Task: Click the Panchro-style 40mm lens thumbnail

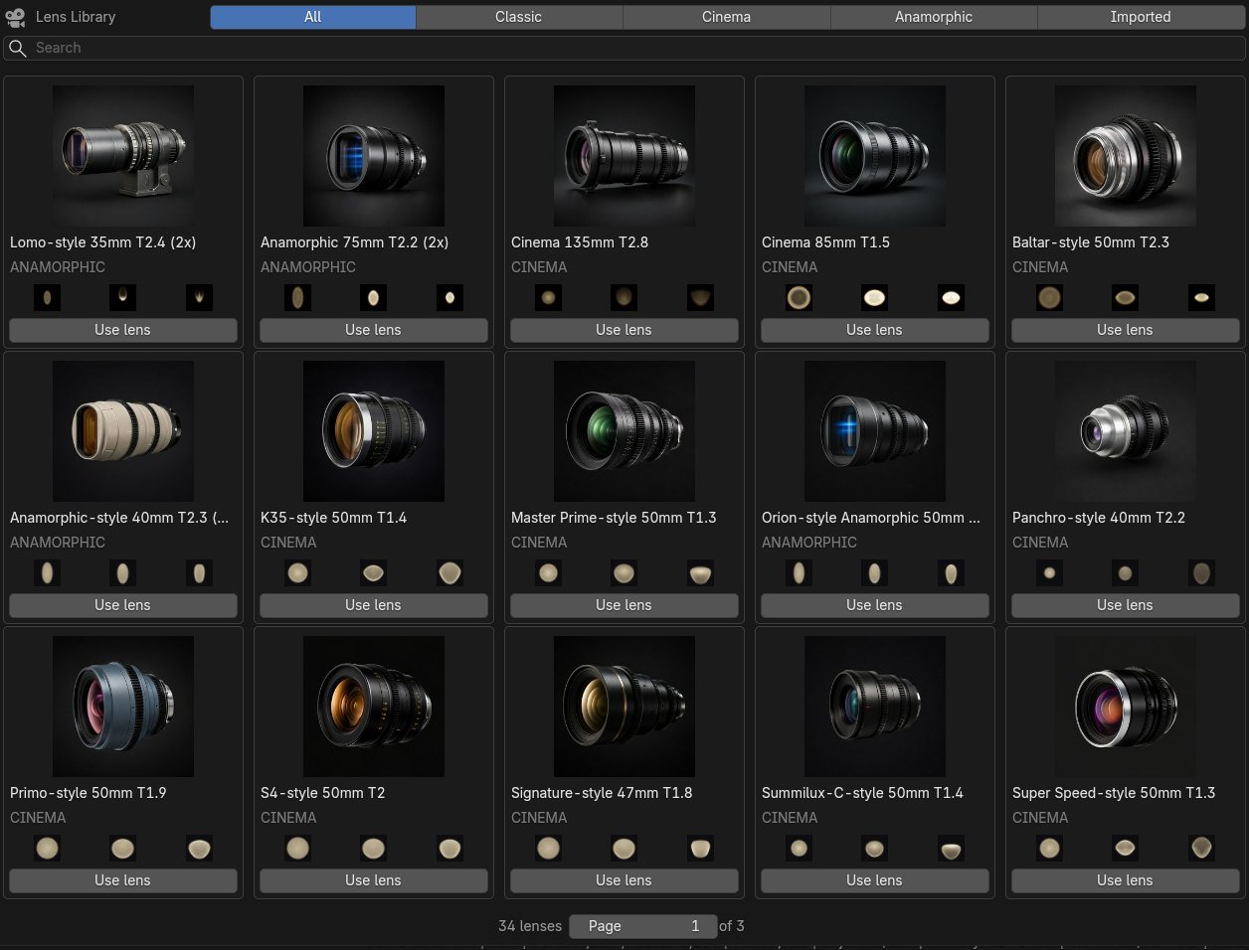Action: (x=1126, y=431)
